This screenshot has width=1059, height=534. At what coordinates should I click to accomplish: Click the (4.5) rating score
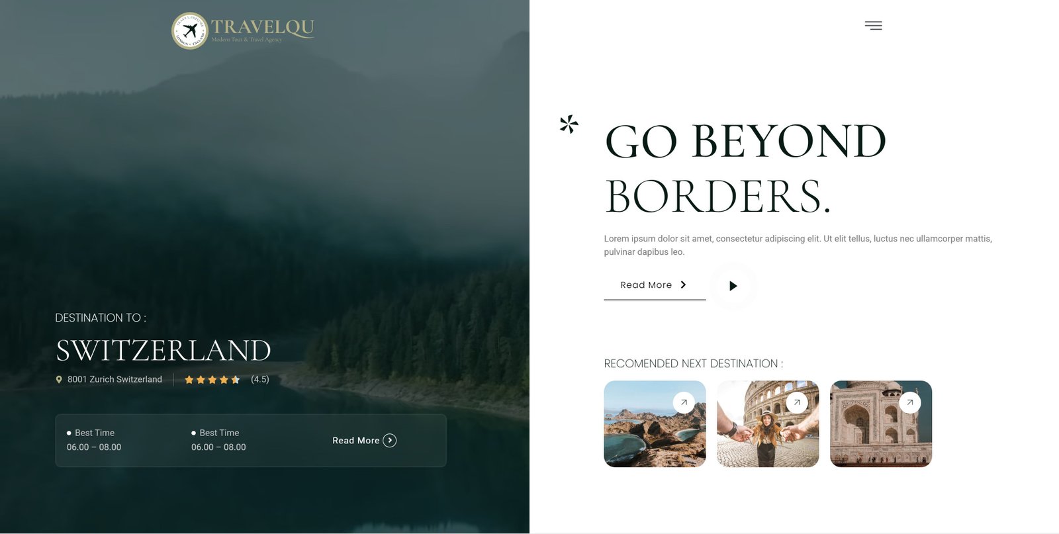point(260,380)
